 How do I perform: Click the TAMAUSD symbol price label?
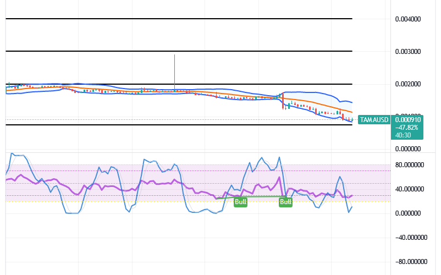[374, 120]
